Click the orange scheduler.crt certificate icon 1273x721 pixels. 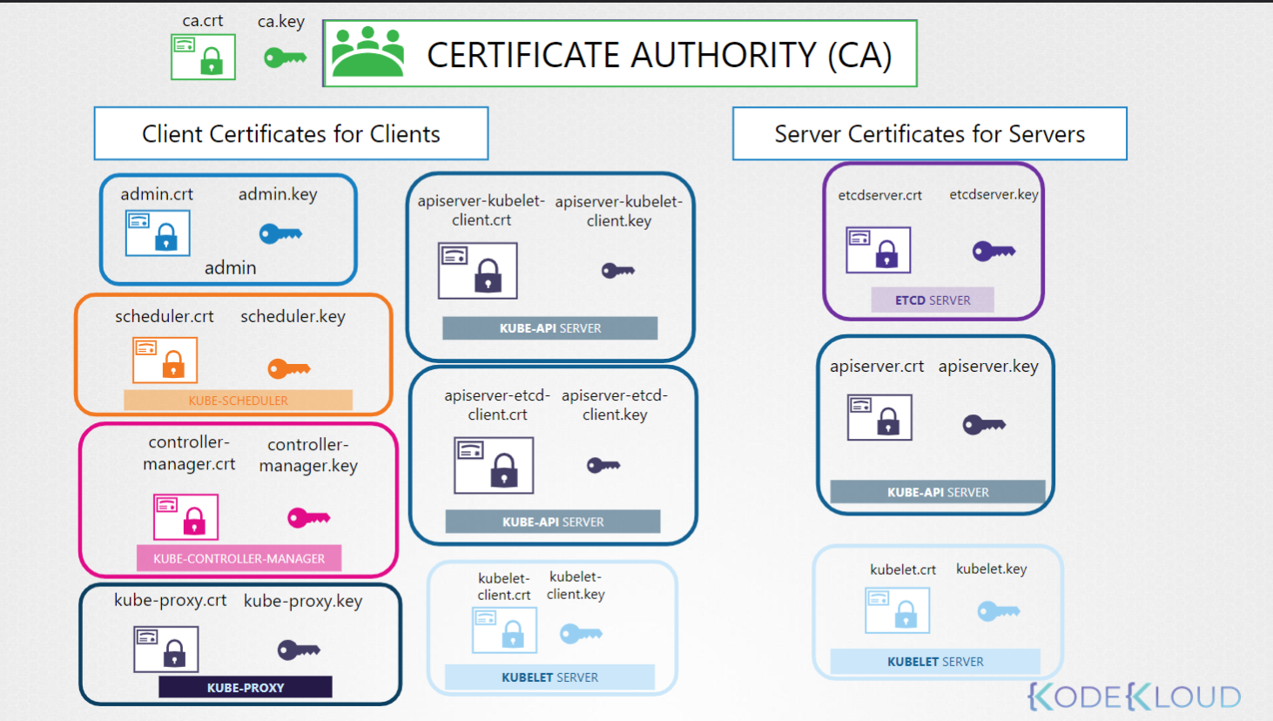[165, 360]
